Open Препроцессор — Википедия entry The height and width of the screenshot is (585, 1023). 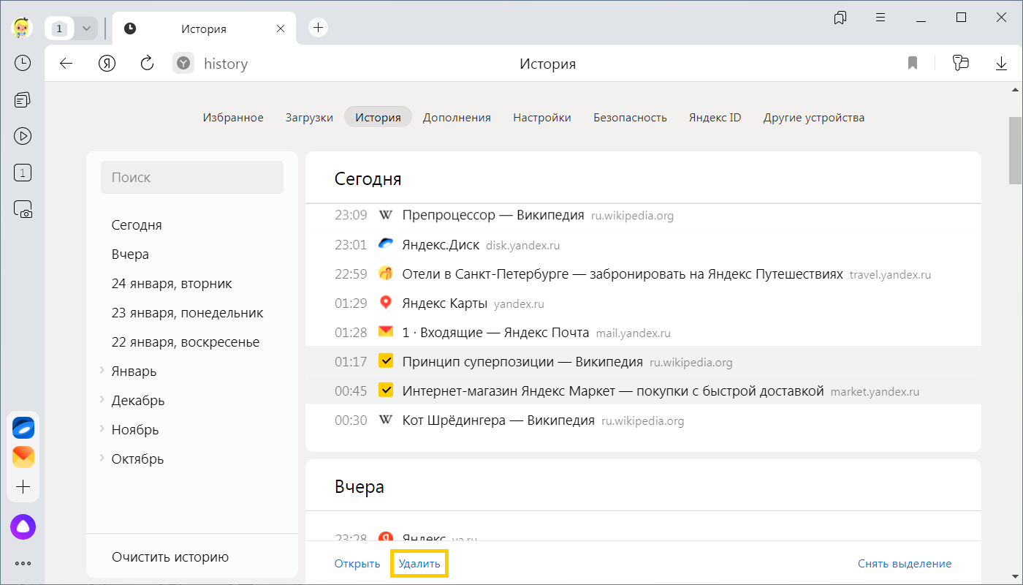pos(493,215)
